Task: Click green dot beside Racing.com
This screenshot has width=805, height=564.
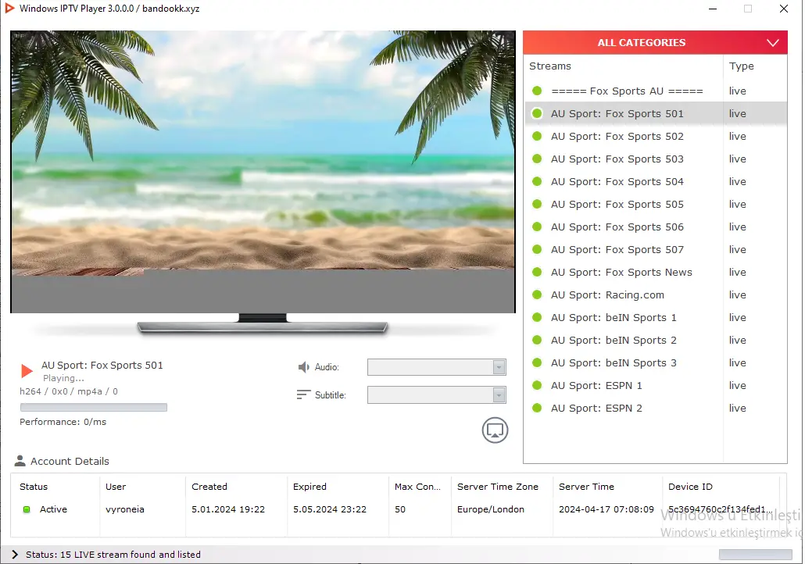Action: click(537, 294)
